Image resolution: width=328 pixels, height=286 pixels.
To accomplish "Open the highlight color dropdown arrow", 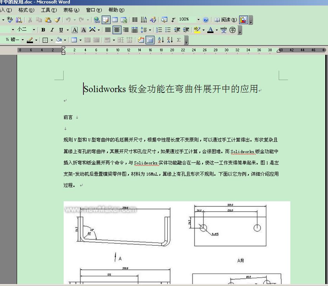I will [203, 30].
